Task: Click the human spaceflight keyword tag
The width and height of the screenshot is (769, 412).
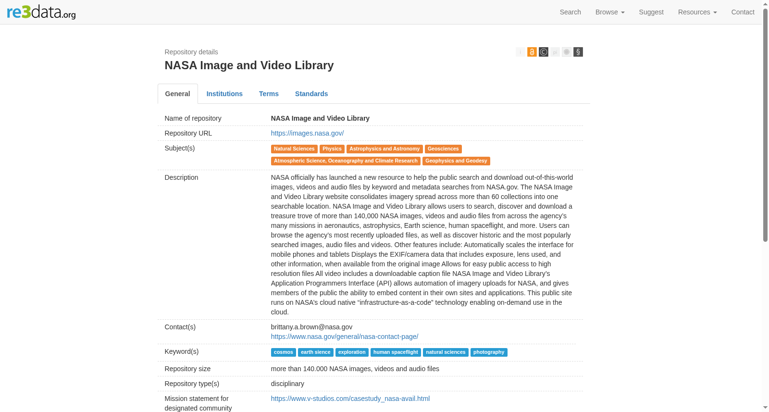Action: [x=396, y=352]
